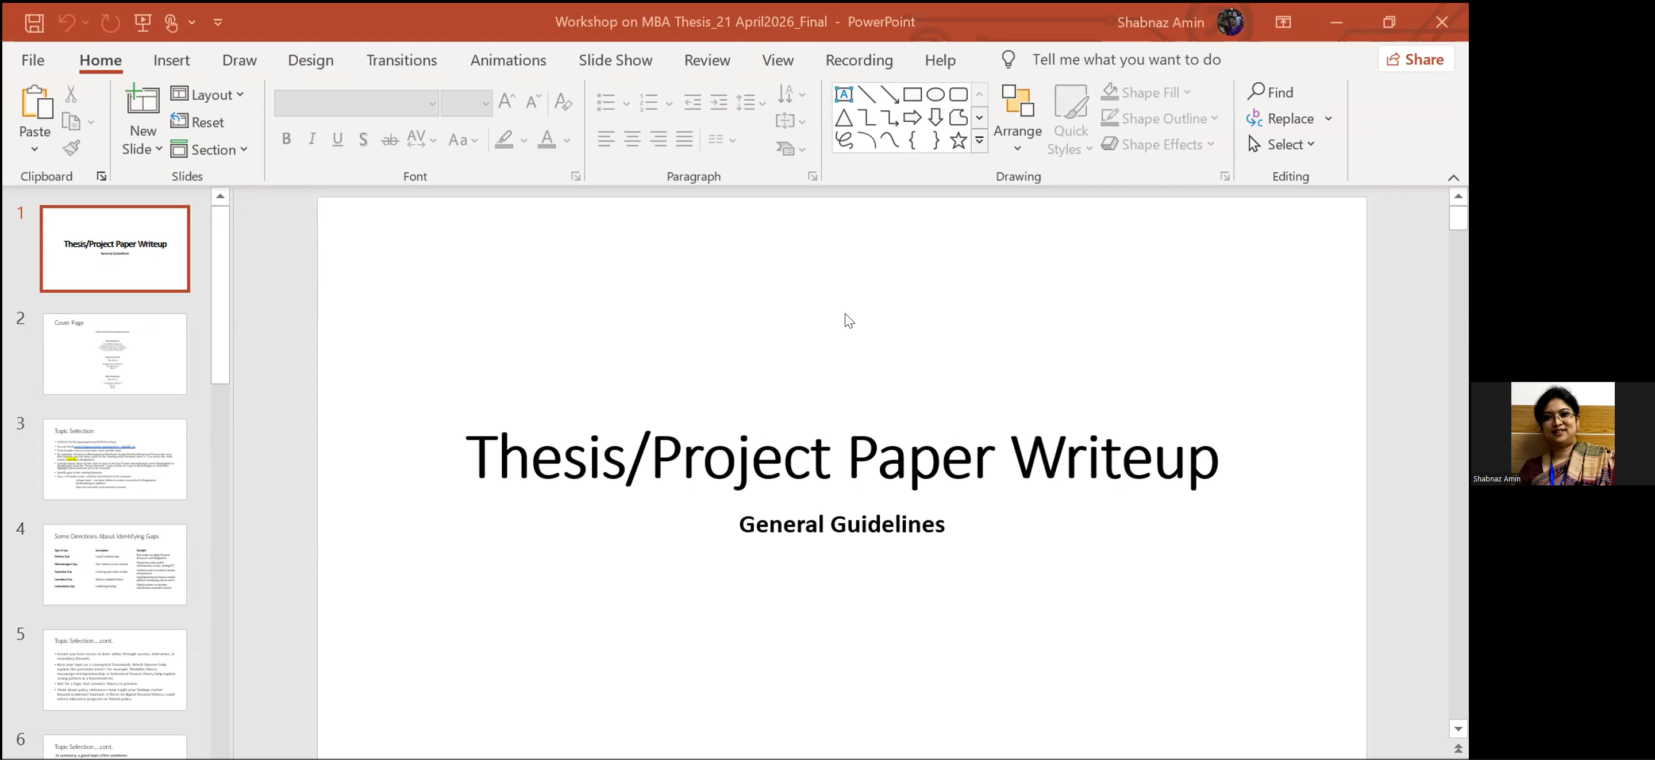Increase font size button
The height and width of the screenshot is (760, 1655).
click(507, 101)
